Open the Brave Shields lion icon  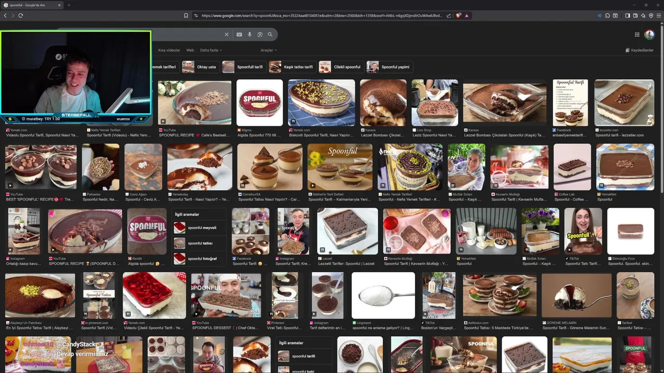pyautogui.click(x=459, y=16)
